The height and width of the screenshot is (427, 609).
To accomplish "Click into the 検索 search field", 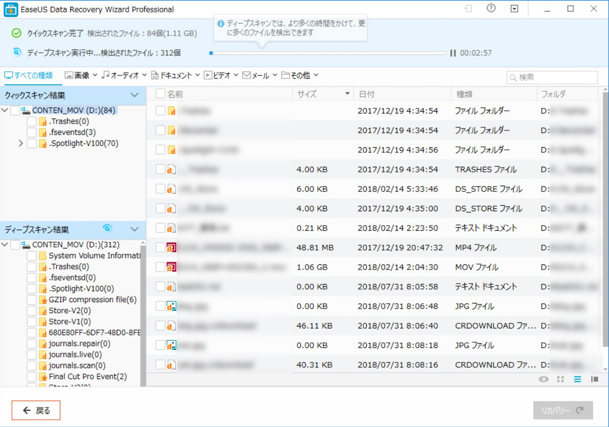I will click(x=552, y=77).
